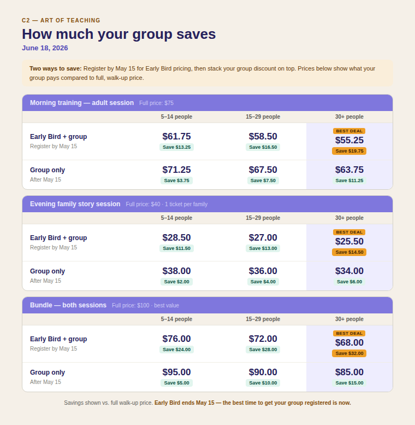The width and height of the screenshot is (415, 425).
Task: Click the BEST DEAL badge above $68.00
Action: click(349, 333)
